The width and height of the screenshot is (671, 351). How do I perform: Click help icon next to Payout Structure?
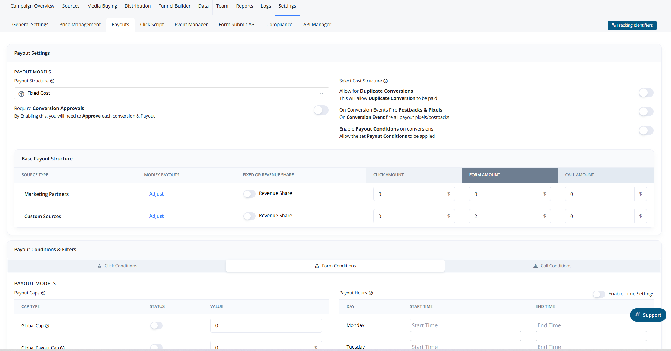(x=52, y=81)
